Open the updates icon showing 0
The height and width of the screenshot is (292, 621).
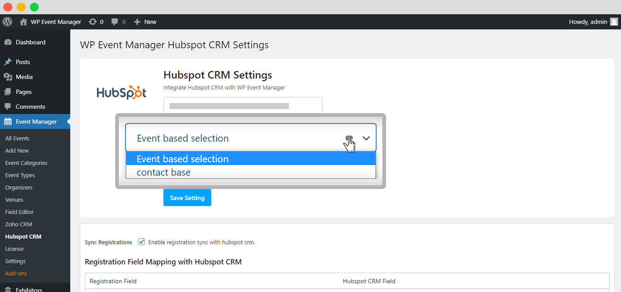[96, 22]
